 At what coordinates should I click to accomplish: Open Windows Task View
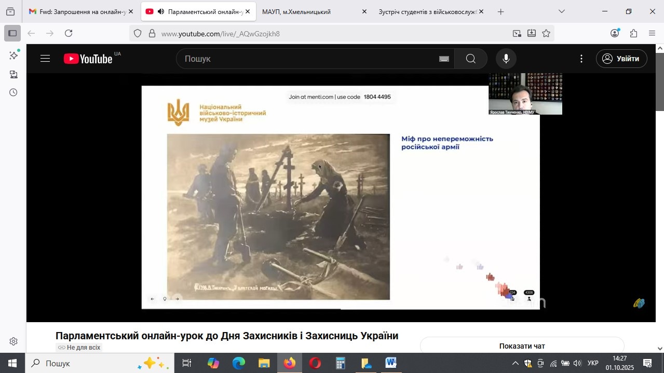187,363
